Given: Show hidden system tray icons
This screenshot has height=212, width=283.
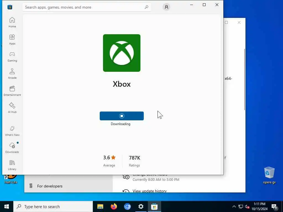Looking at the screenshot, I should [234, 206].
